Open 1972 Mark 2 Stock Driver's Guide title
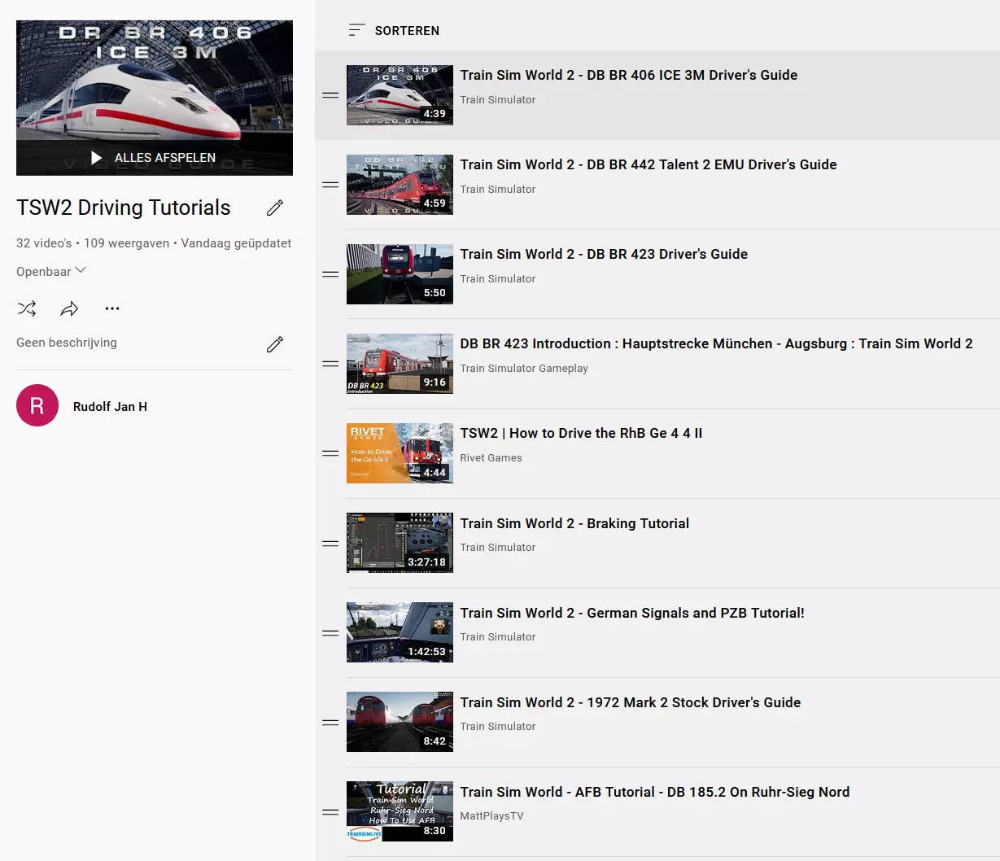 (x=630, y=702)
